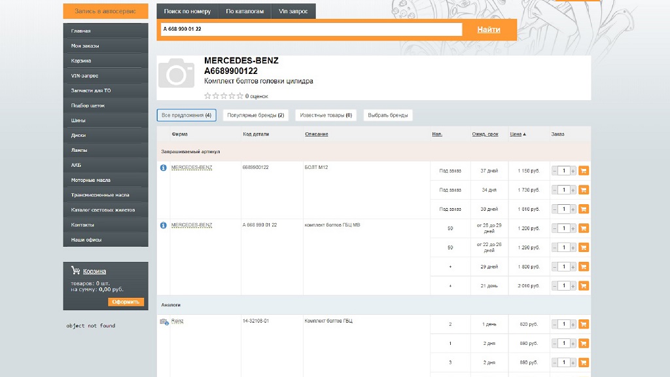The image size is (670, 377).
Task: Open the cart icon in Корзина sidebar widget
Action: tap(75, 270)
